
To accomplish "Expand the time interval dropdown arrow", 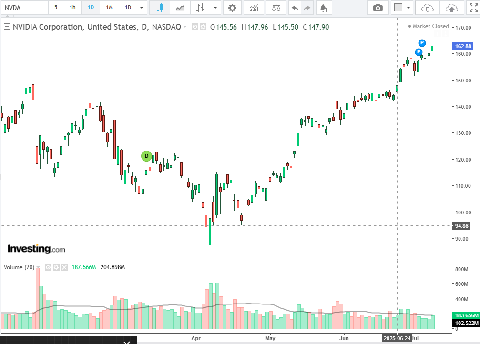I will 141,8.
